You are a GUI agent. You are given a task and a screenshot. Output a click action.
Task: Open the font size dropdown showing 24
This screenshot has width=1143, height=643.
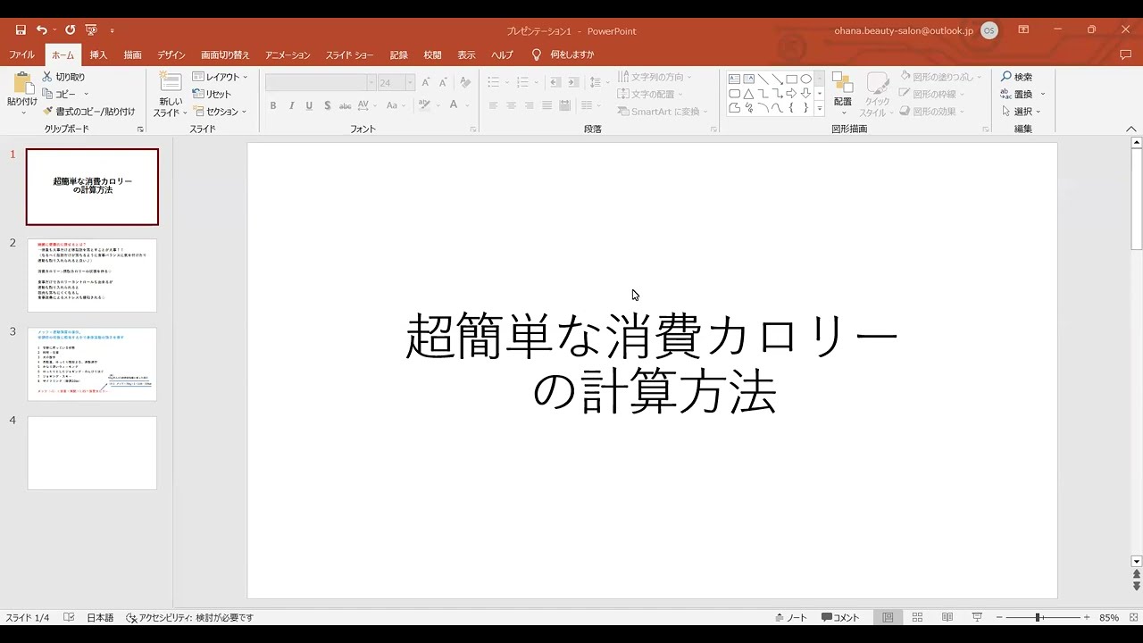pos(410,82)
